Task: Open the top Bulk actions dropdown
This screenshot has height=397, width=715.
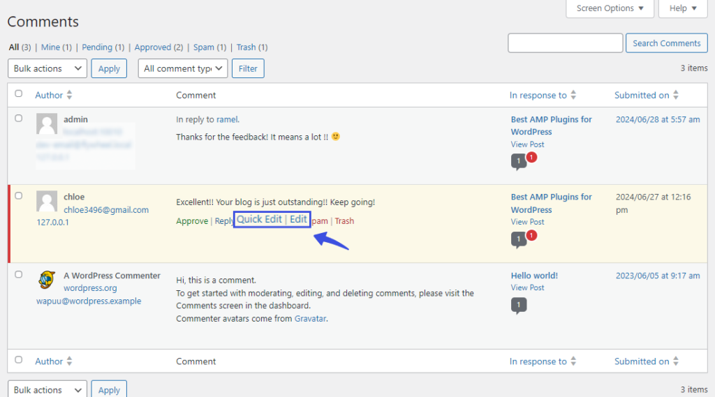Action: pyautogui.click(x=47, y=68)
